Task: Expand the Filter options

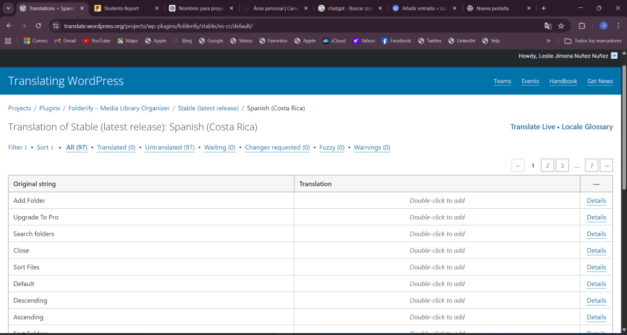Action: click(x=17, y=148)
